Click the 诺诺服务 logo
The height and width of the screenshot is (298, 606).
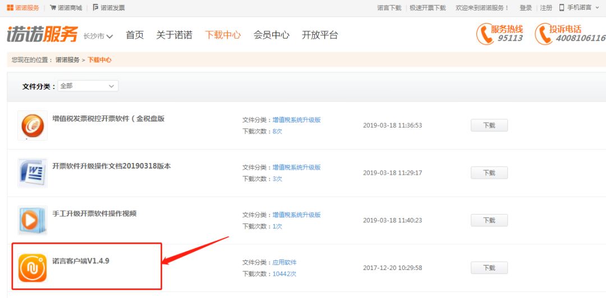pyautogui.click(x=42, y=35)
